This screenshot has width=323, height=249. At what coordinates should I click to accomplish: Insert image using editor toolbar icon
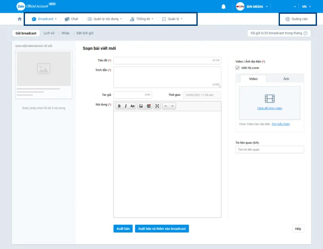(141, 106)
